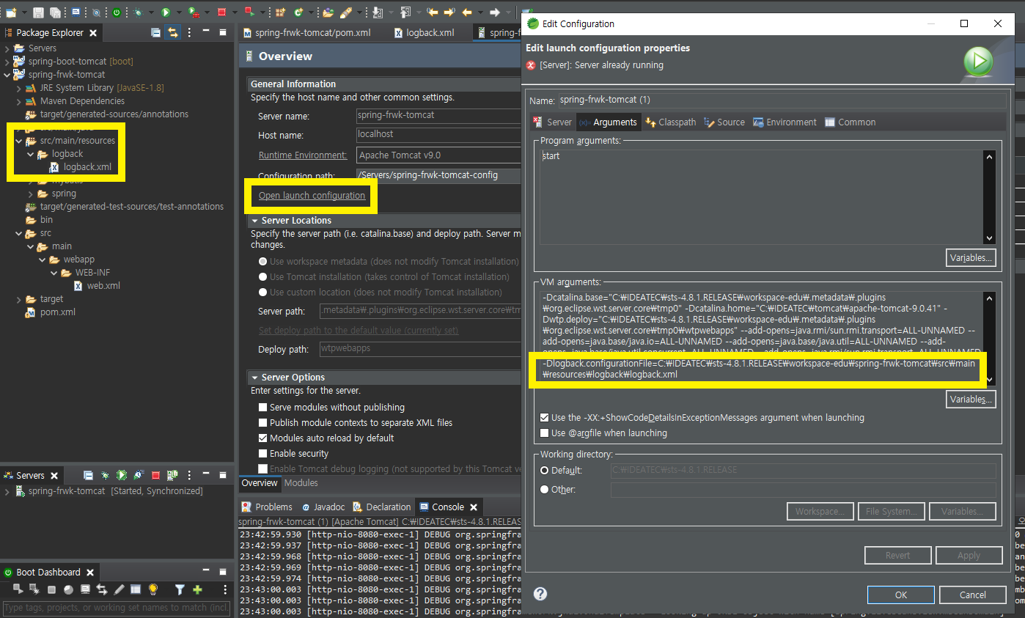Viewport: 1025px width, 618px height.
Task: Click the green Run icon in main toolbar
Action: (166, 12)
